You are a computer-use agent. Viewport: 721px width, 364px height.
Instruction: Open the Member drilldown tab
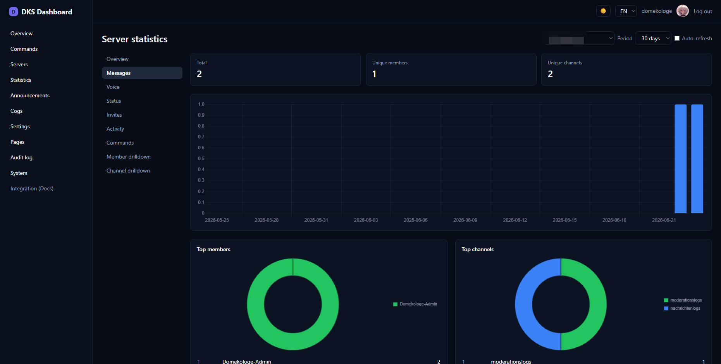click(x=142, y=157)
